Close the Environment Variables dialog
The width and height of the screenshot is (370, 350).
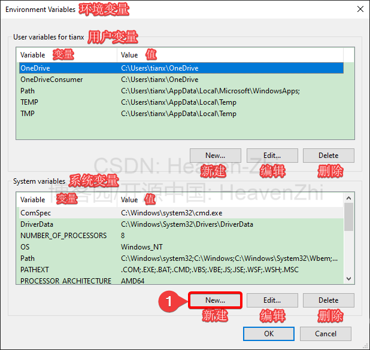tap(360, 9)
